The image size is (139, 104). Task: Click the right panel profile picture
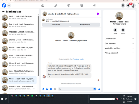pyautogui.click(x=119, y=16)
